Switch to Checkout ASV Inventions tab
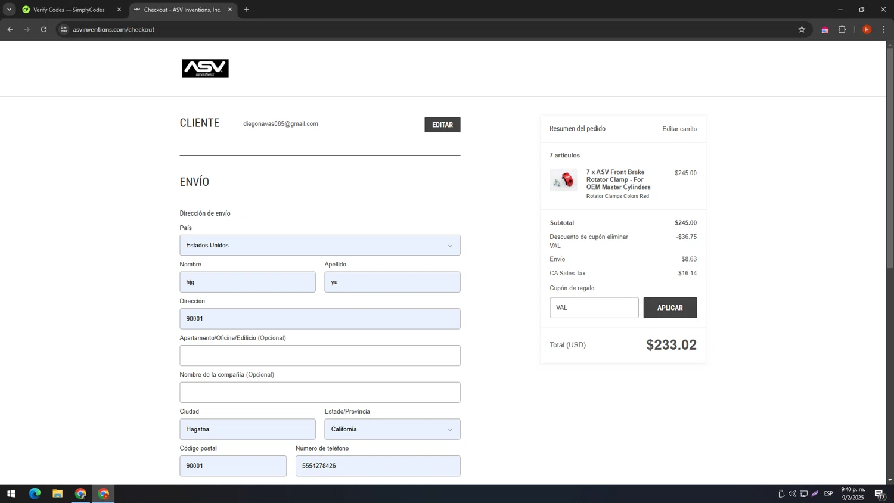 tap(182, 10)
